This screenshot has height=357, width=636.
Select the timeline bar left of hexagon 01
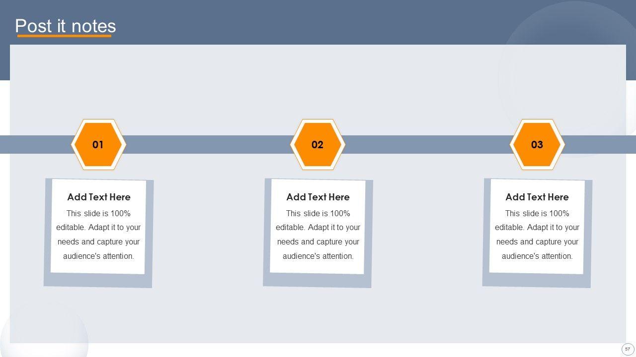35,144
